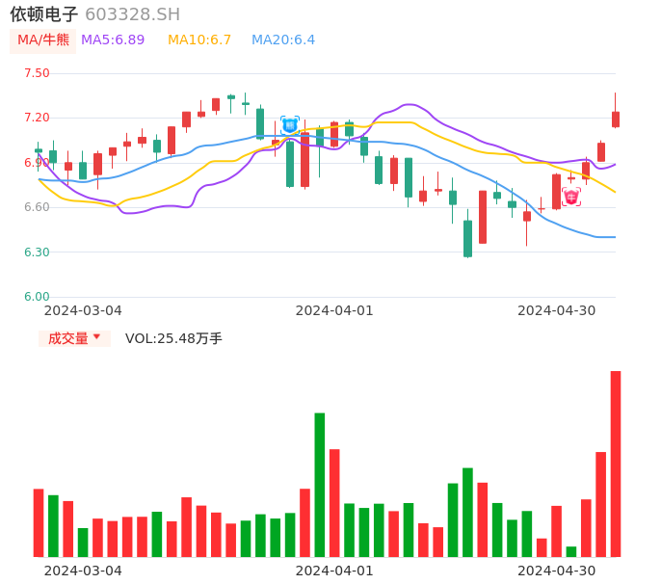This screenshot has height=584, width=661.
Task: Click the 2024-04-01 date label under price chart
Action: pyautogui.click(x=334, y=310)
